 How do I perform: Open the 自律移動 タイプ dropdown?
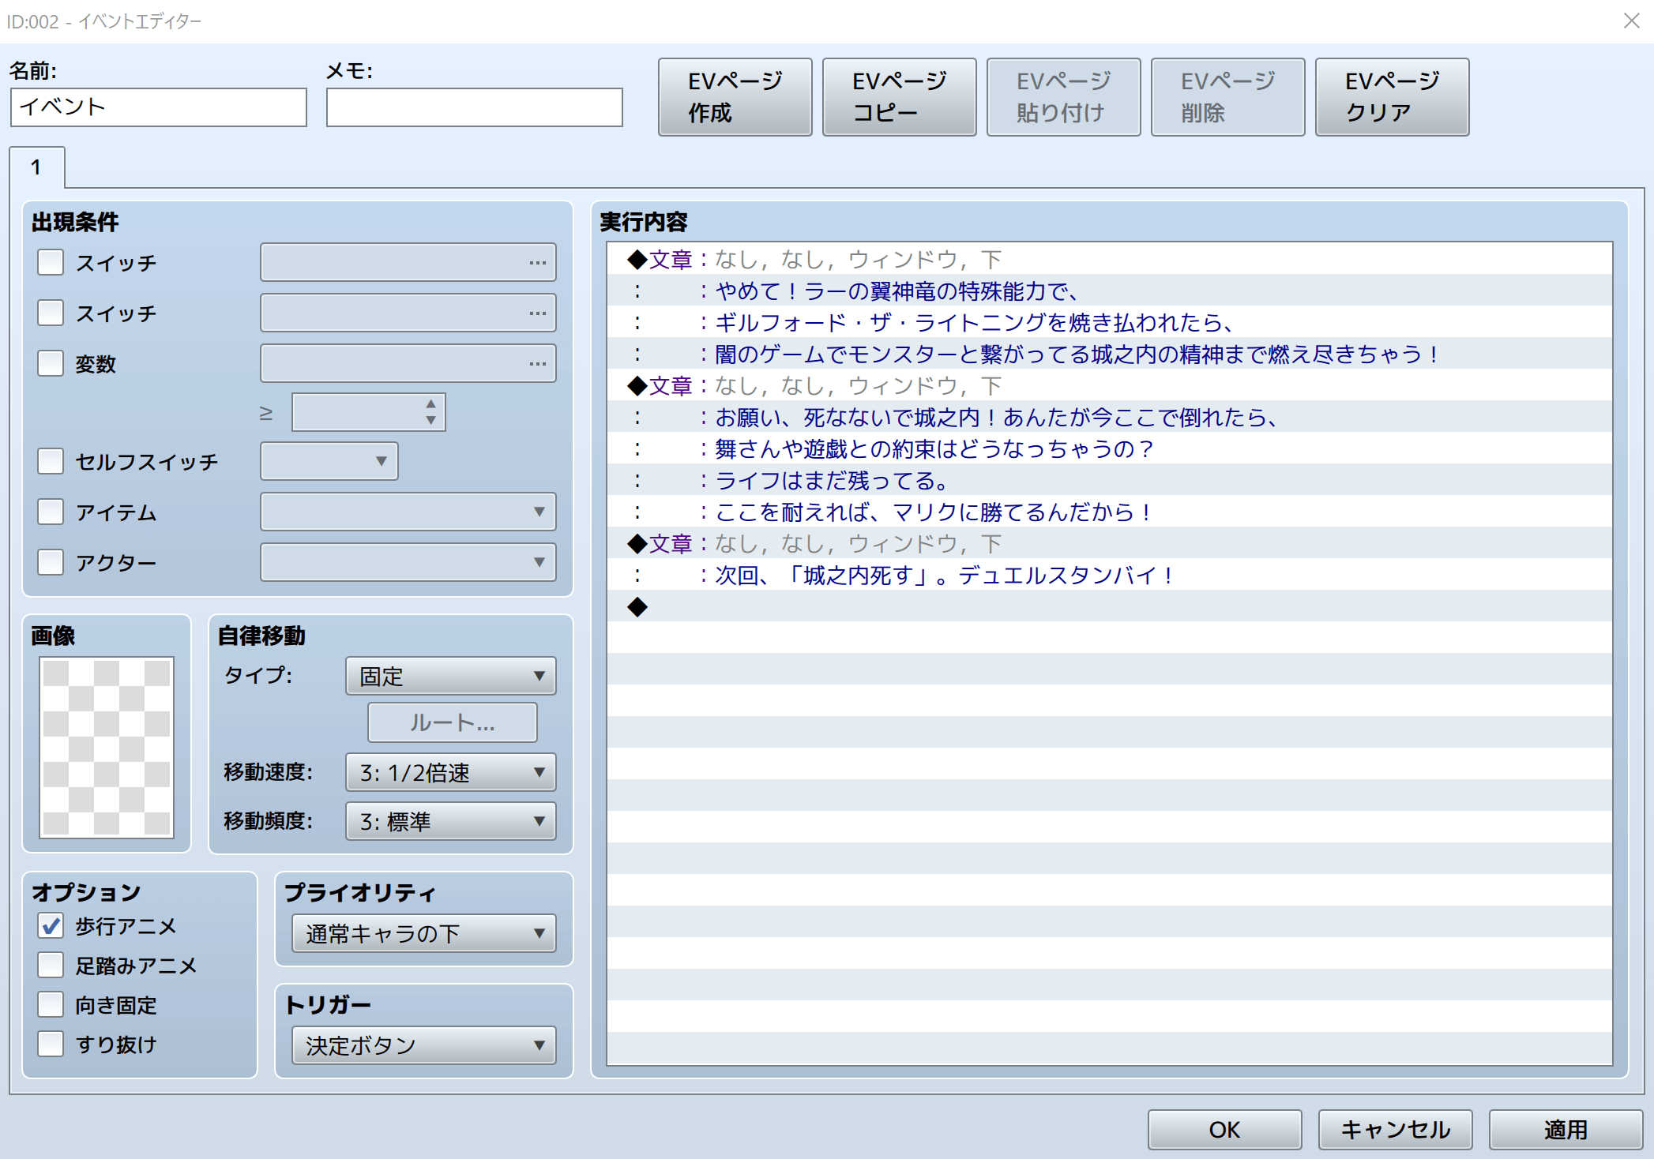click(x=450, y=676)
